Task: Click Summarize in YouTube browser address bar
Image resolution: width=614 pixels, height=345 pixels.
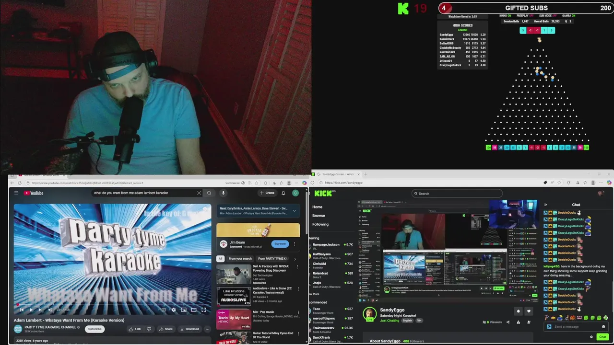Action: click(x=232, y=183)
